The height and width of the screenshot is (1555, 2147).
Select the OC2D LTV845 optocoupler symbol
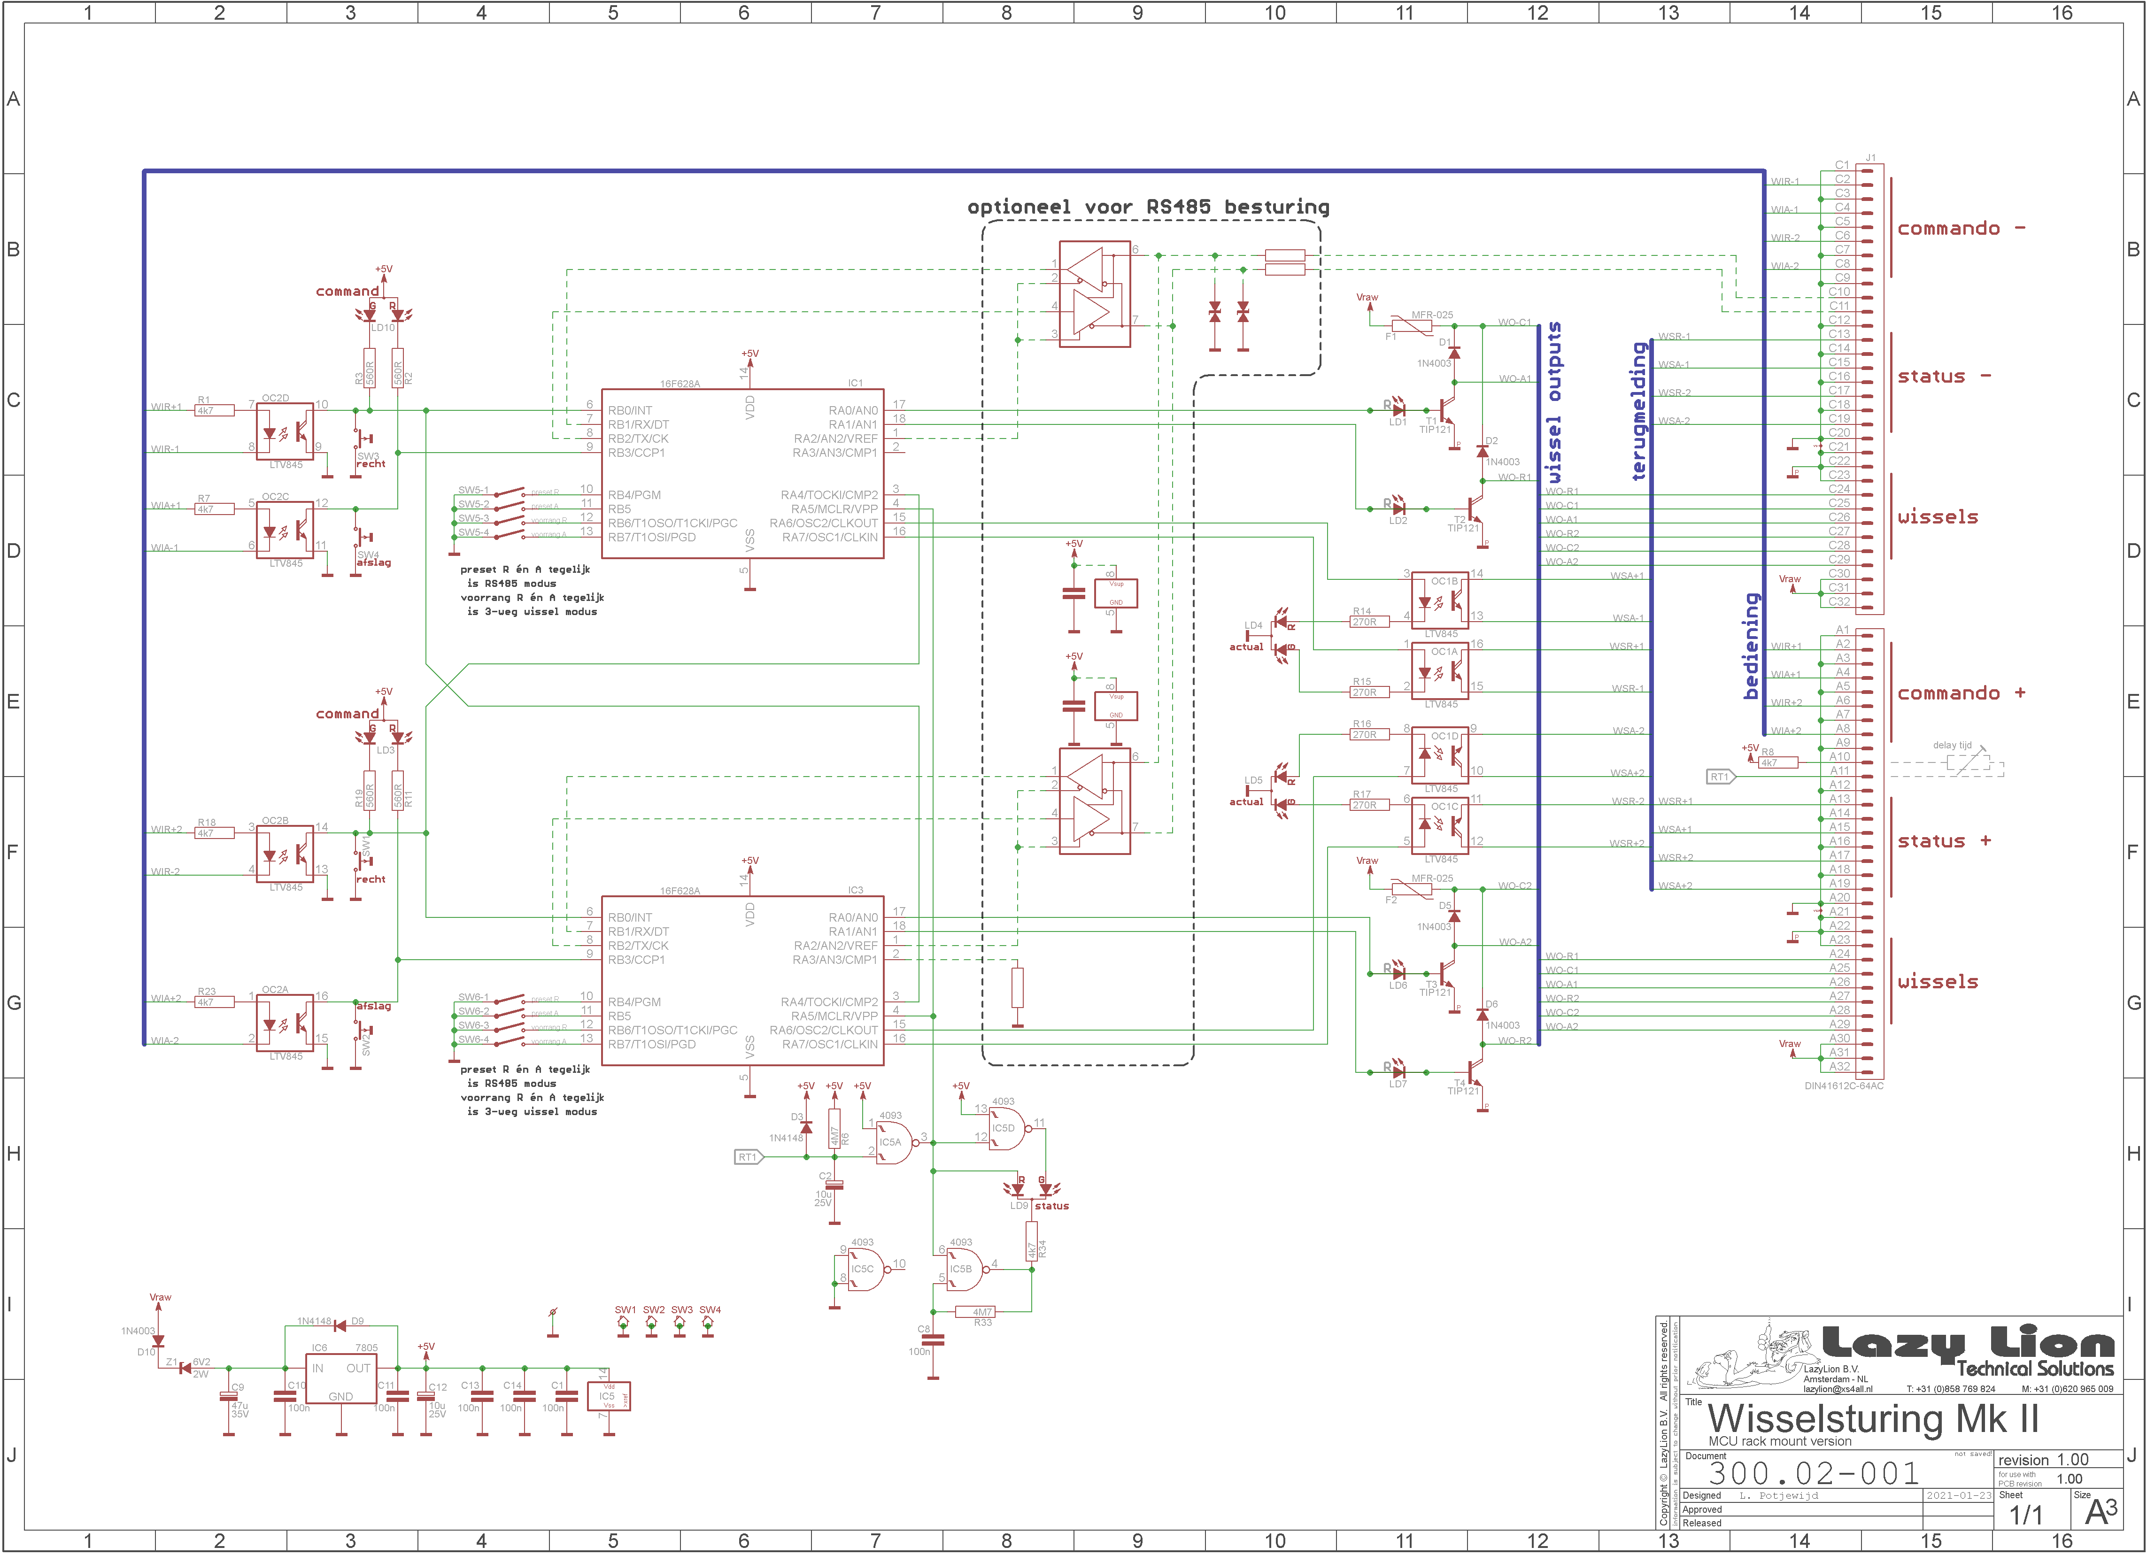pos(285,431)
